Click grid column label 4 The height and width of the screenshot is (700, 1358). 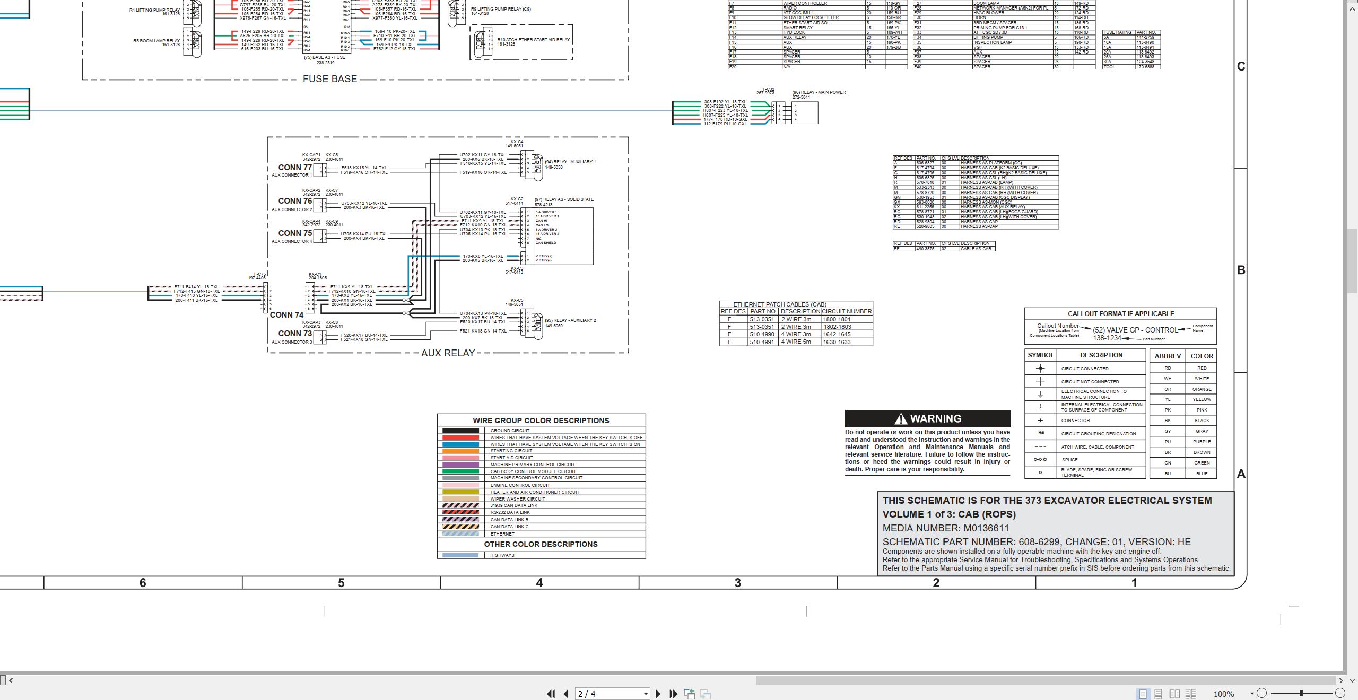539,583
